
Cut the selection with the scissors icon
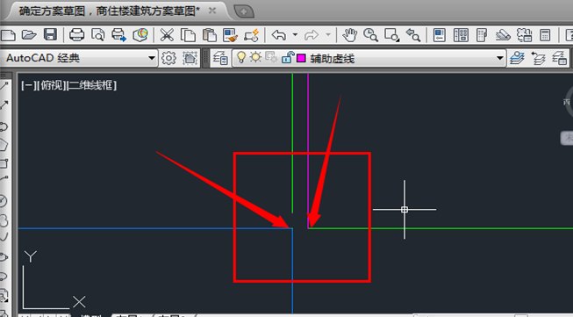[167, 35]
